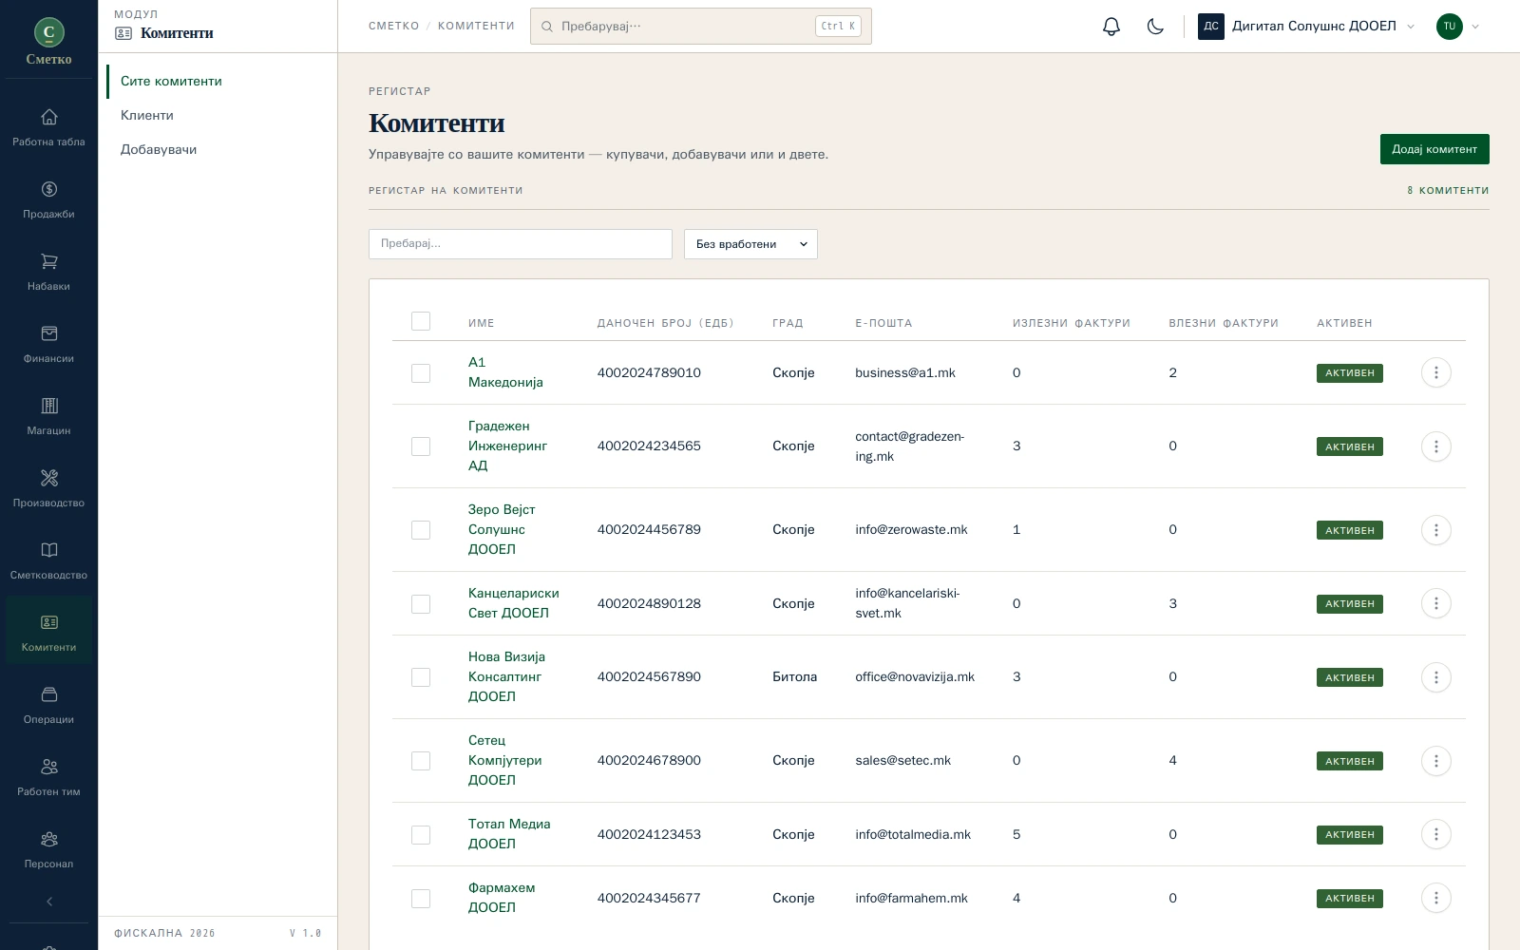Open the Работна табла dashboard icon
This screenshot has height=950, width=1520.
click(x=48, y=128)
